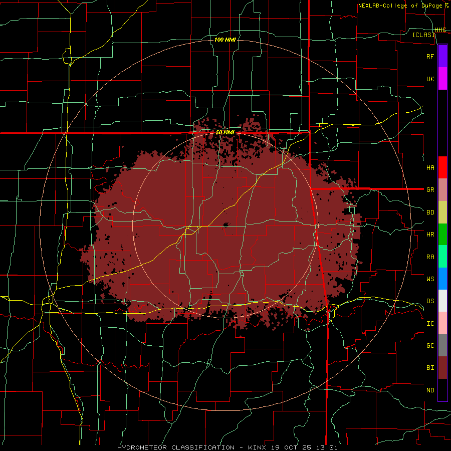The image size is (451, 451).
Task: Click the 'RA' legend label
Action: pyautogui.click(x=430, y=257)
